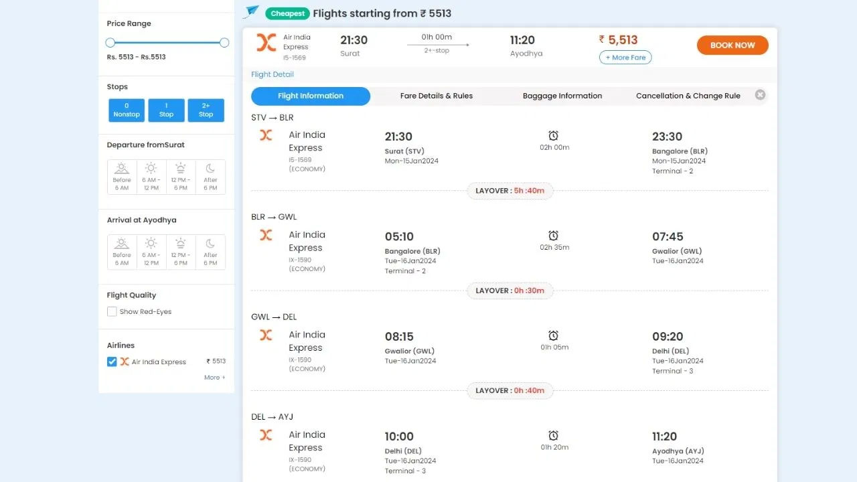Click airline logo in BLR to GWL segment
This screenshot has width=857, height=482.
click(x=266, y=235)
